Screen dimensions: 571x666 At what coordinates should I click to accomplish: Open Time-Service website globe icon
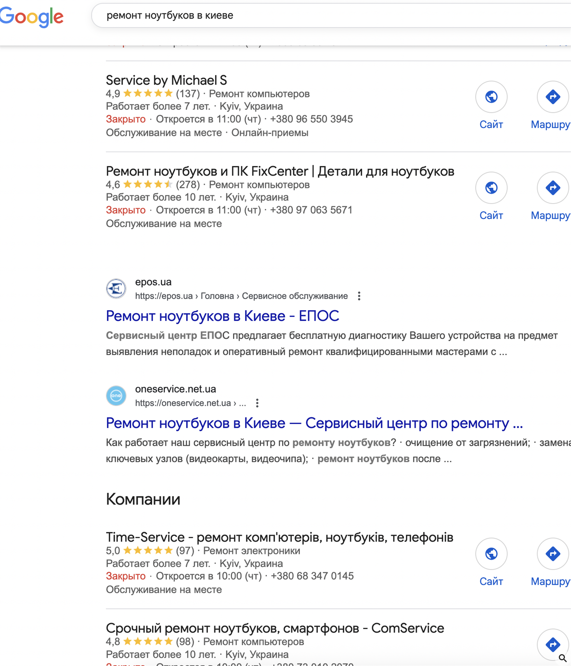491,554
